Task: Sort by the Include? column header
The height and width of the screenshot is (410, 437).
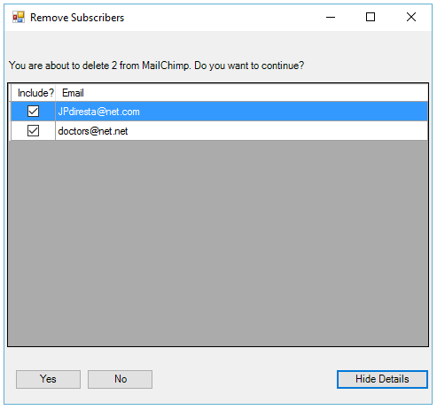Action: [x=33, y=93]
